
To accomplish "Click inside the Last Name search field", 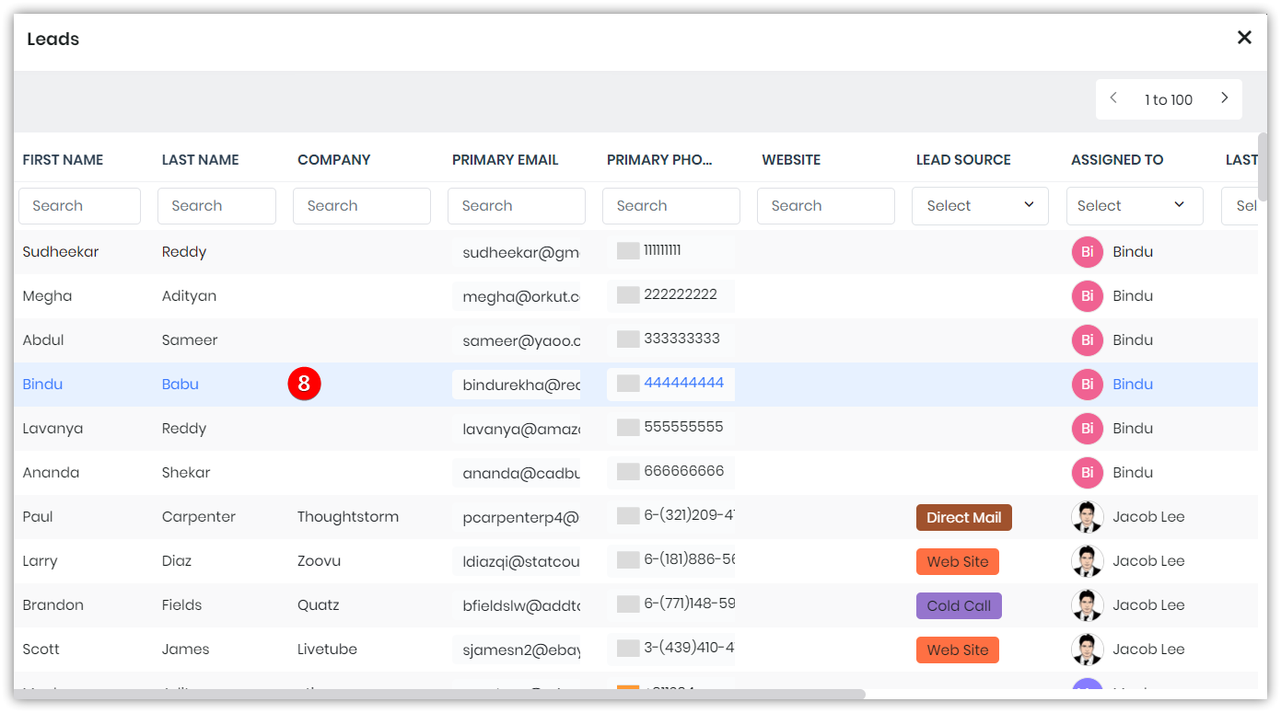I will tap(216, 205).
